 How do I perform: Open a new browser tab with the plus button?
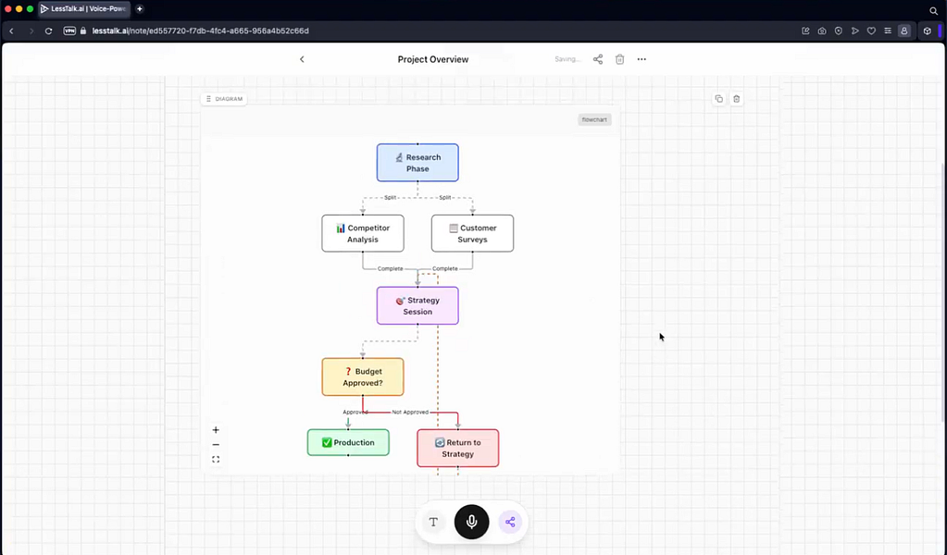pyautogui.click(x=139, y=8)
